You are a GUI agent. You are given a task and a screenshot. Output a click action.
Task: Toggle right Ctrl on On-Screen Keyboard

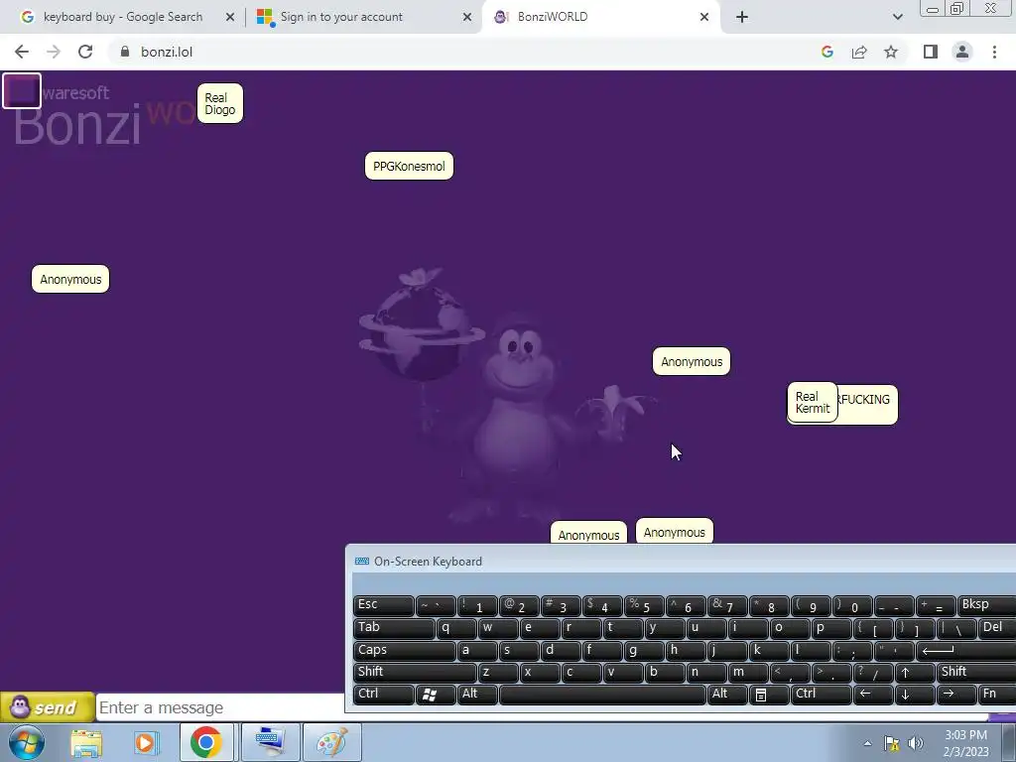pyautogui.click(x=821, y=695)
